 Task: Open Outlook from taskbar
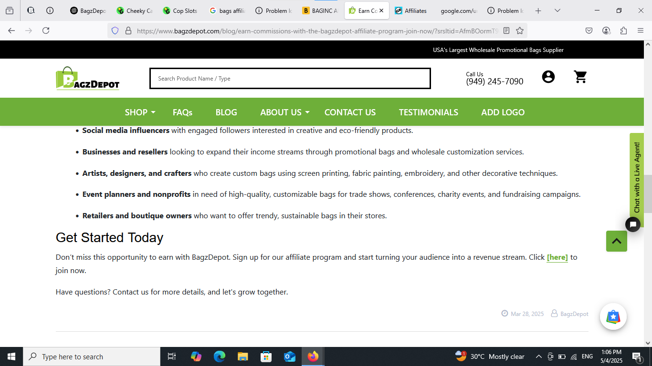[290, 356]
